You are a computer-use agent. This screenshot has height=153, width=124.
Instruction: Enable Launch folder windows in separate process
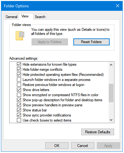[19, 80]
